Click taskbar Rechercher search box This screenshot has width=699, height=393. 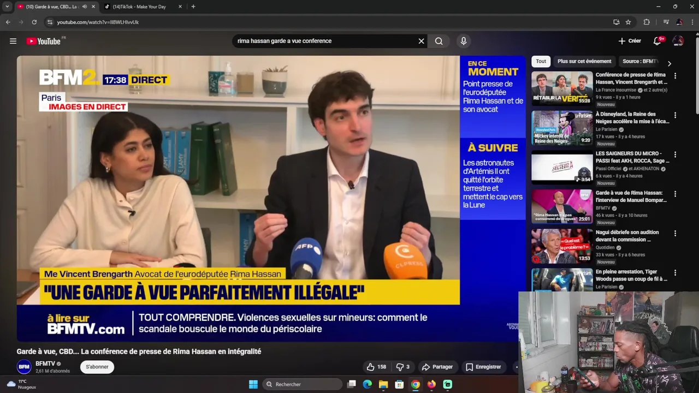click(302, 384)
